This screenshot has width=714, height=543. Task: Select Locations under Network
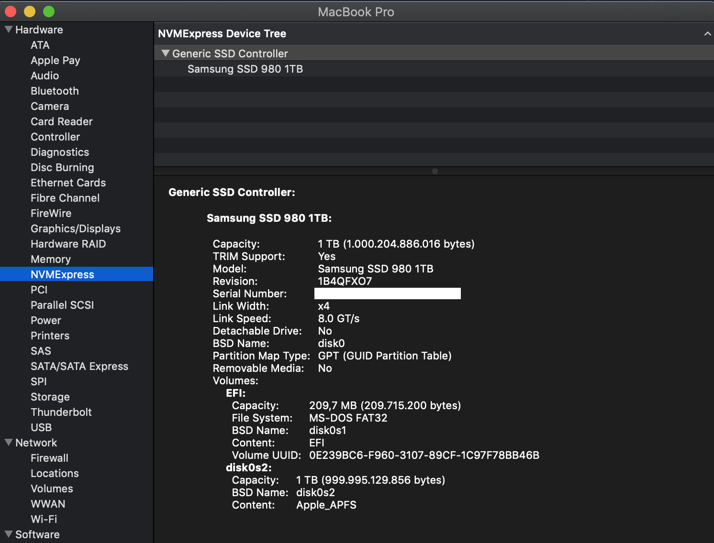click(55, 473)
